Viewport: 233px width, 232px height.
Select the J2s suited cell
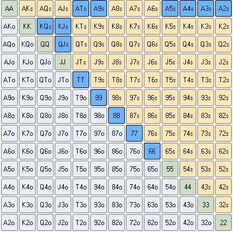223,62
